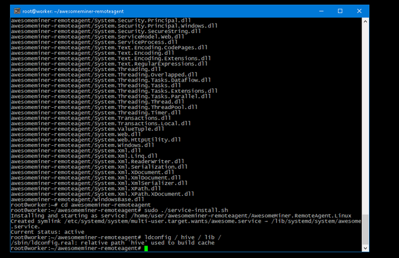399x258 pixels.
Task: Click the line 'System.Xml.Serialization.dll'
Action: tap(99, 167)
